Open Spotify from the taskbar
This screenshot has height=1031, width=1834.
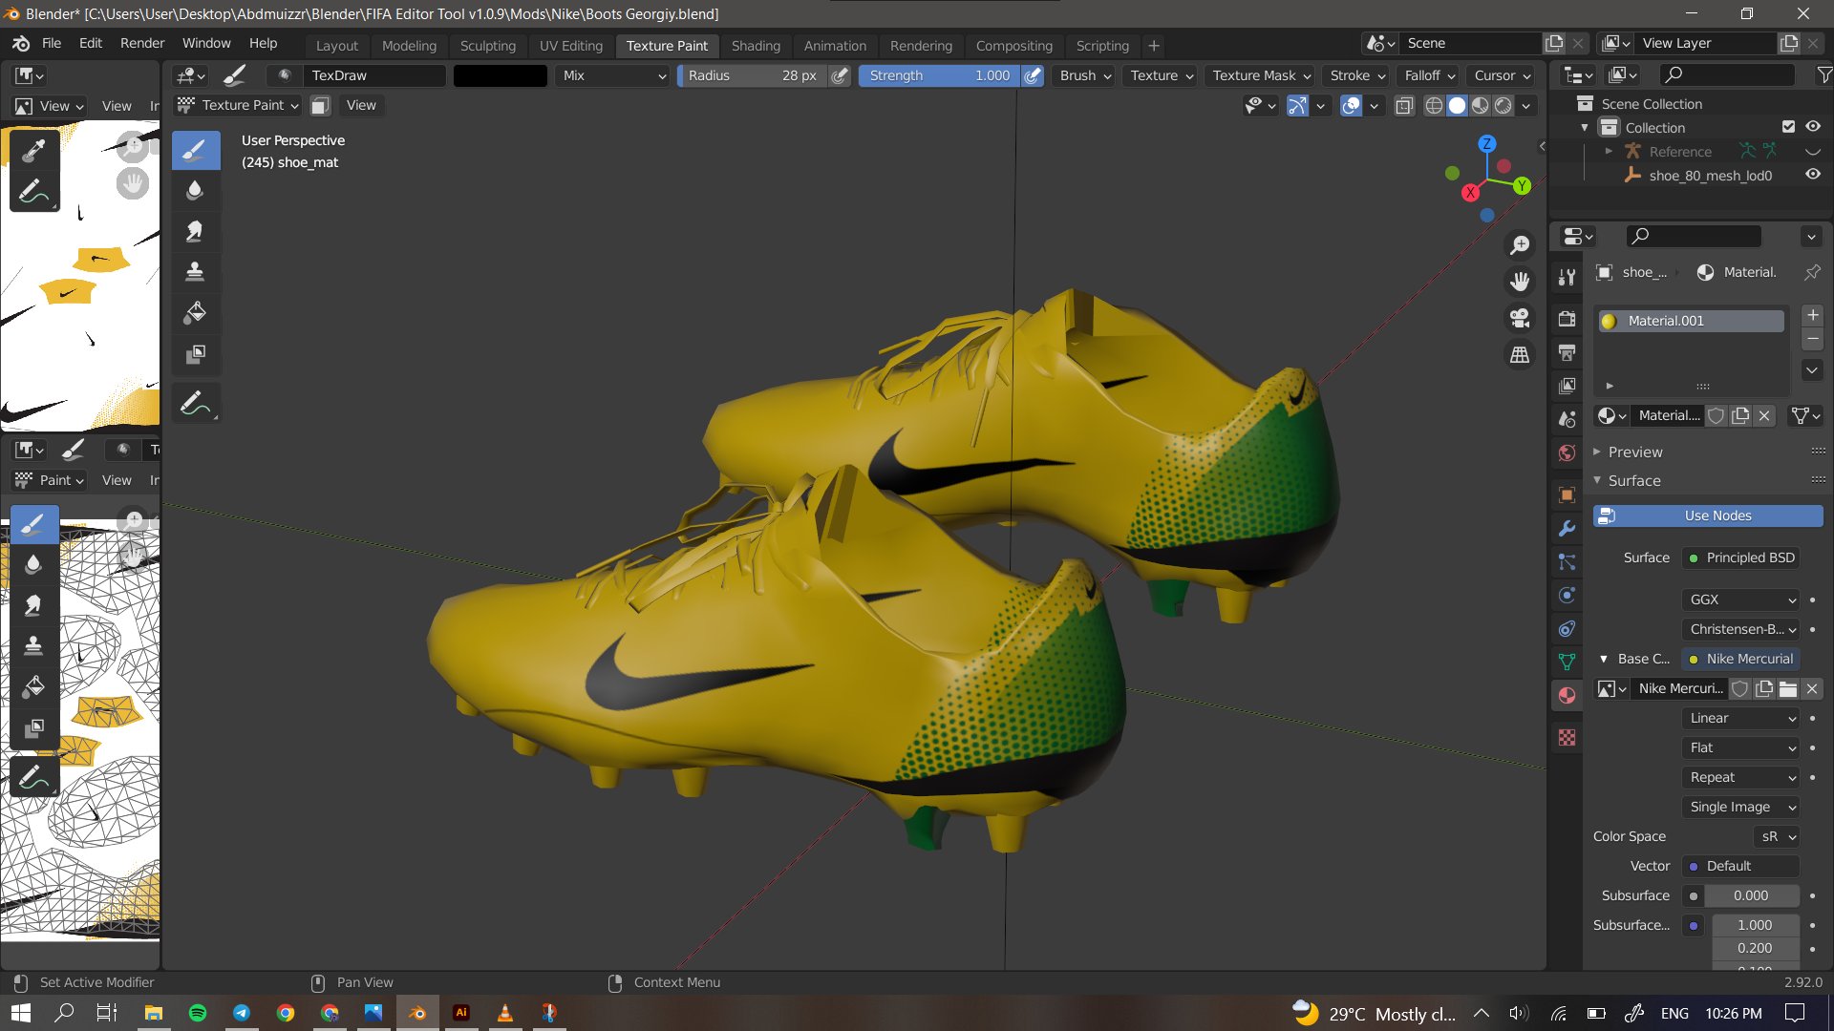click(198, 1013)
